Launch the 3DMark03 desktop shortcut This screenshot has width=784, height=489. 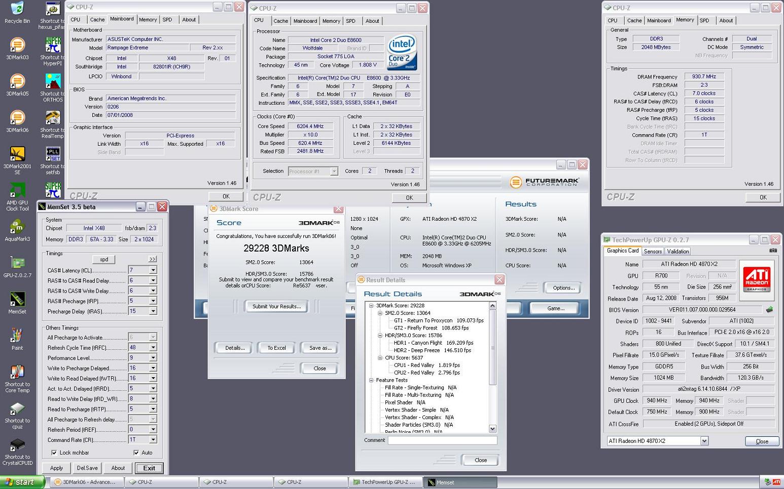point(17,49)
